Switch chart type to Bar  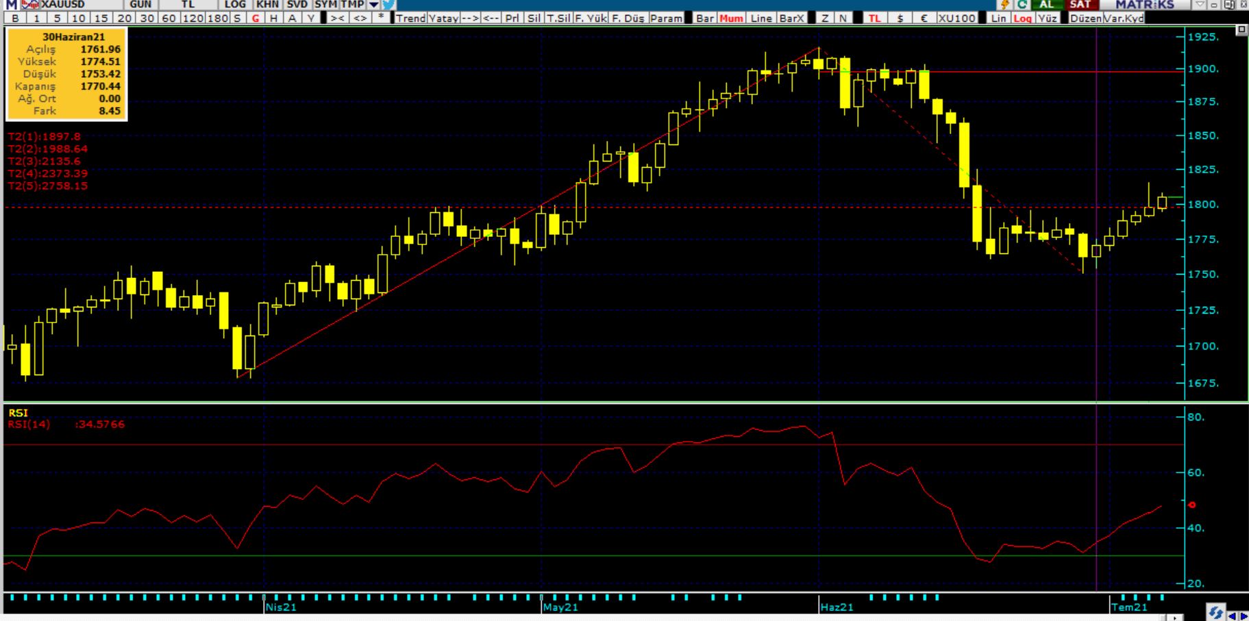pyautogui.click(x=705, y=18)
